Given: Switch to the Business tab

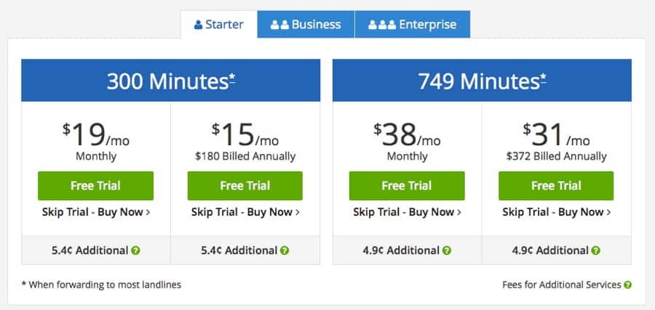Looking at the screenshot, I should coord(306,24).
